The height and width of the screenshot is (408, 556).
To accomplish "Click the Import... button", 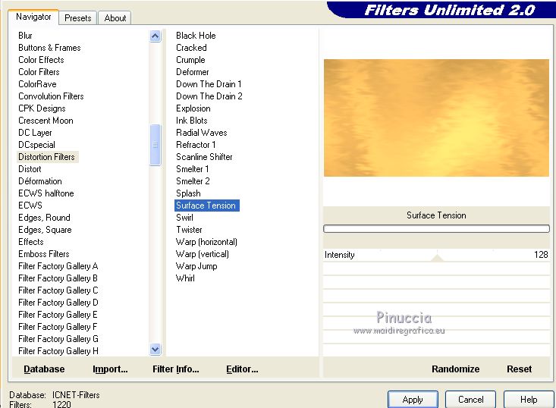I will 110,369.
